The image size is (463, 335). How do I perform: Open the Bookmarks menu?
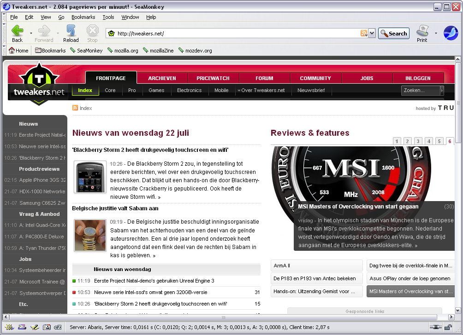pos(83,17)
